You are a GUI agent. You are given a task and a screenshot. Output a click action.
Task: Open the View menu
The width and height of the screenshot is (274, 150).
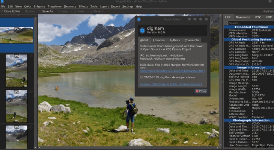click(18, 6)
